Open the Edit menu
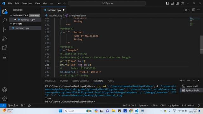Image resolution: width=203 pixels, height=114 pixels. (17, 3)
